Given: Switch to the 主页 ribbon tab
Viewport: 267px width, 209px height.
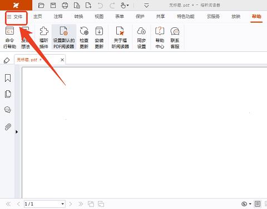Looking at the screenshot, I should (38, 17).
